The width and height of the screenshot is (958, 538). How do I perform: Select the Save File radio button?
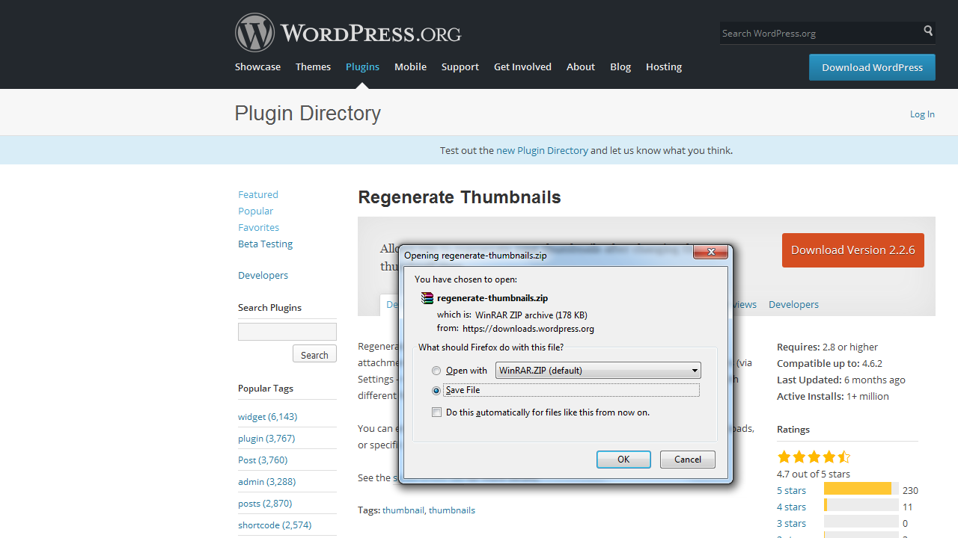pos(436,390)
